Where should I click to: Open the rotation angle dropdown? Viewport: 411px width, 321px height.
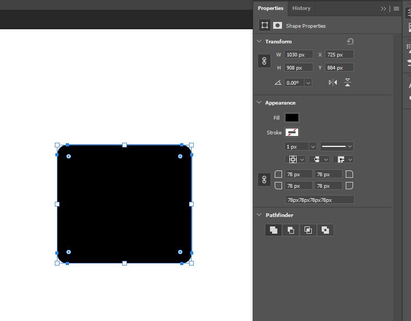coord(308,83)
